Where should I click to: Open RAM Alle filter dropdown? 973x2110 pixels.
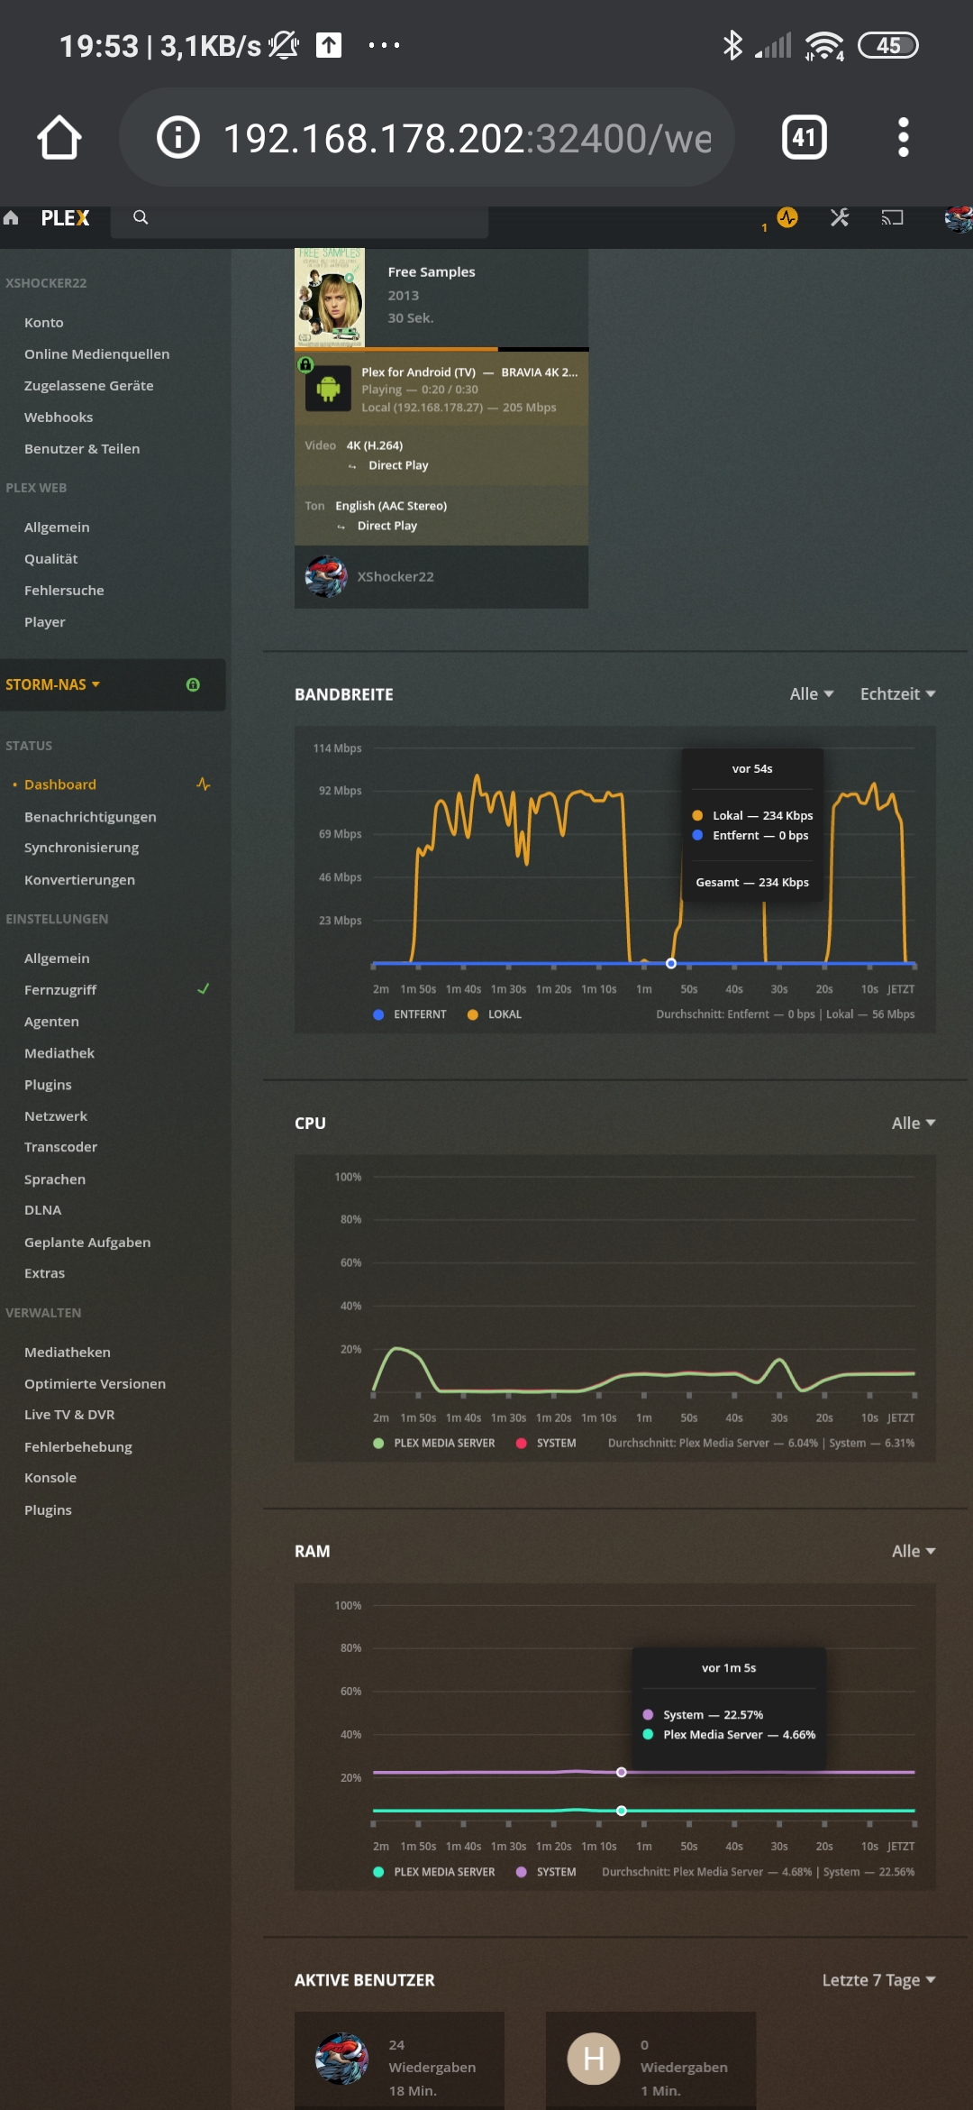pos(914,1551)
